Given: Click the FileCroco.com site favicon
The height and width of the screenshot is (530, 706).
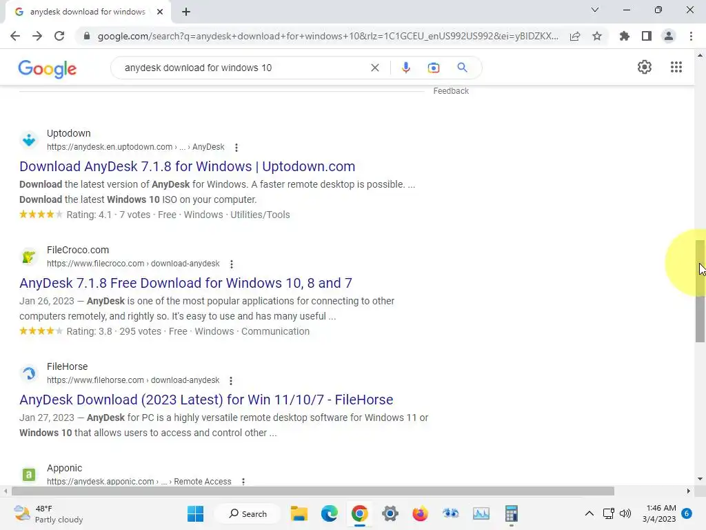Looking at the screenshot, I should click(x=29, y=257).
